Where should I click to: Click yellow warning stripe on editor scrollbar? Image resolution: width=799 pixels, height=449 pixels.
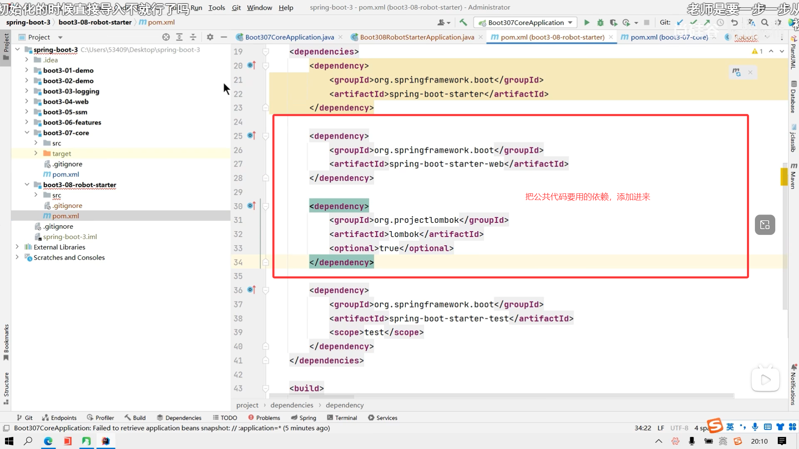tap(784, 176)
